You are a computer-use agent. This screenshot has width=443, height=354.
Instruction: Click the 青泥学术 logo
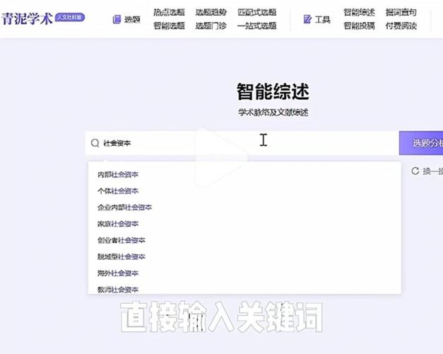click(x=27, y=18)
